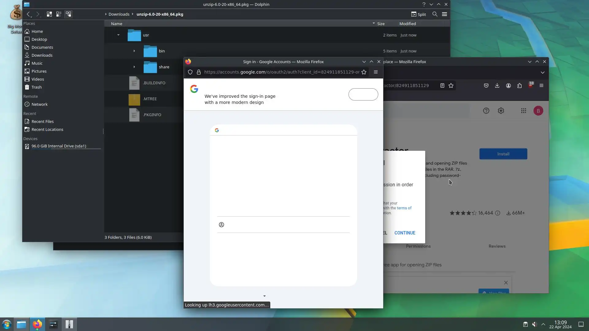Go back in Dolphin navigation

28,14
